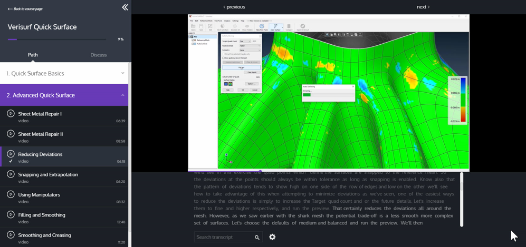
Task: Open the Analysis menu
Action: [227, 21]
